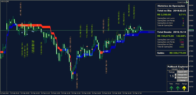Click the zero operations count 142
This screenshot has height=95, width=196.
pos(182,44)
